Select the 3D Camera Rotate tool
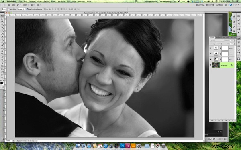This screenshot has width=241, height=150. pyautogui.click(x=2, y=72)
